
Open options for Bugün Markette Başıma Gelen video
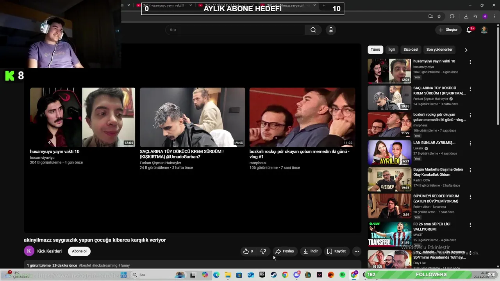click(470, 171)
